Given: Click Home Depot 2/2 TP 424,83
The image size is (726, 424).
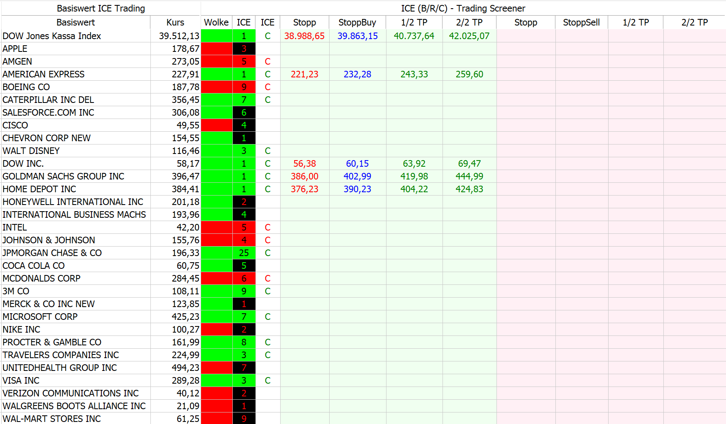Looking at the screenshot, I should tap(469, 189).
